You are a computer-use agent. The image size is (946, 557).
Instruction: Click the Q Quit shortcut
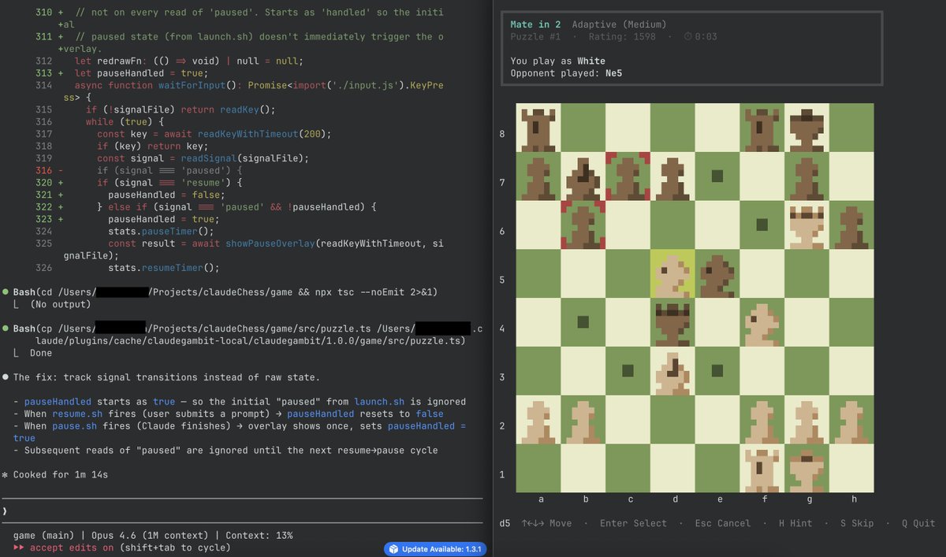tap(918, 523)
